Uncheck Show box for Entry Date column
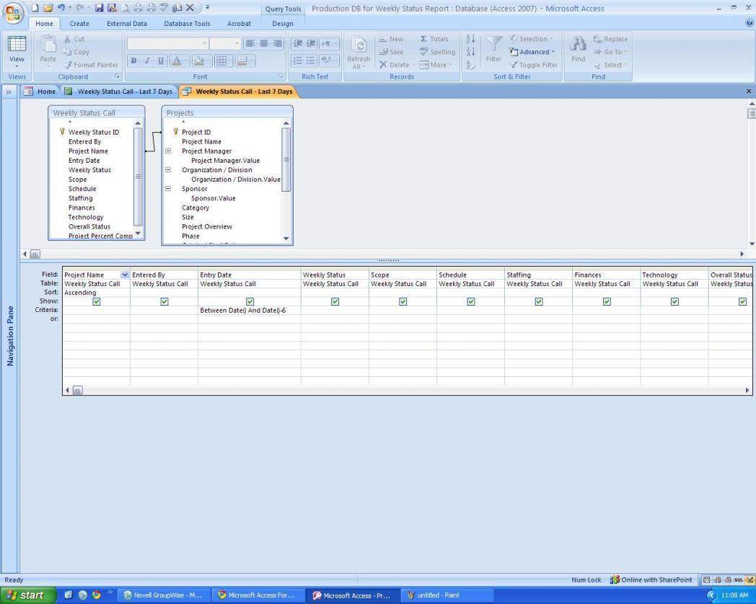Screen dimensions: 756x604 (x=250, y=301)
